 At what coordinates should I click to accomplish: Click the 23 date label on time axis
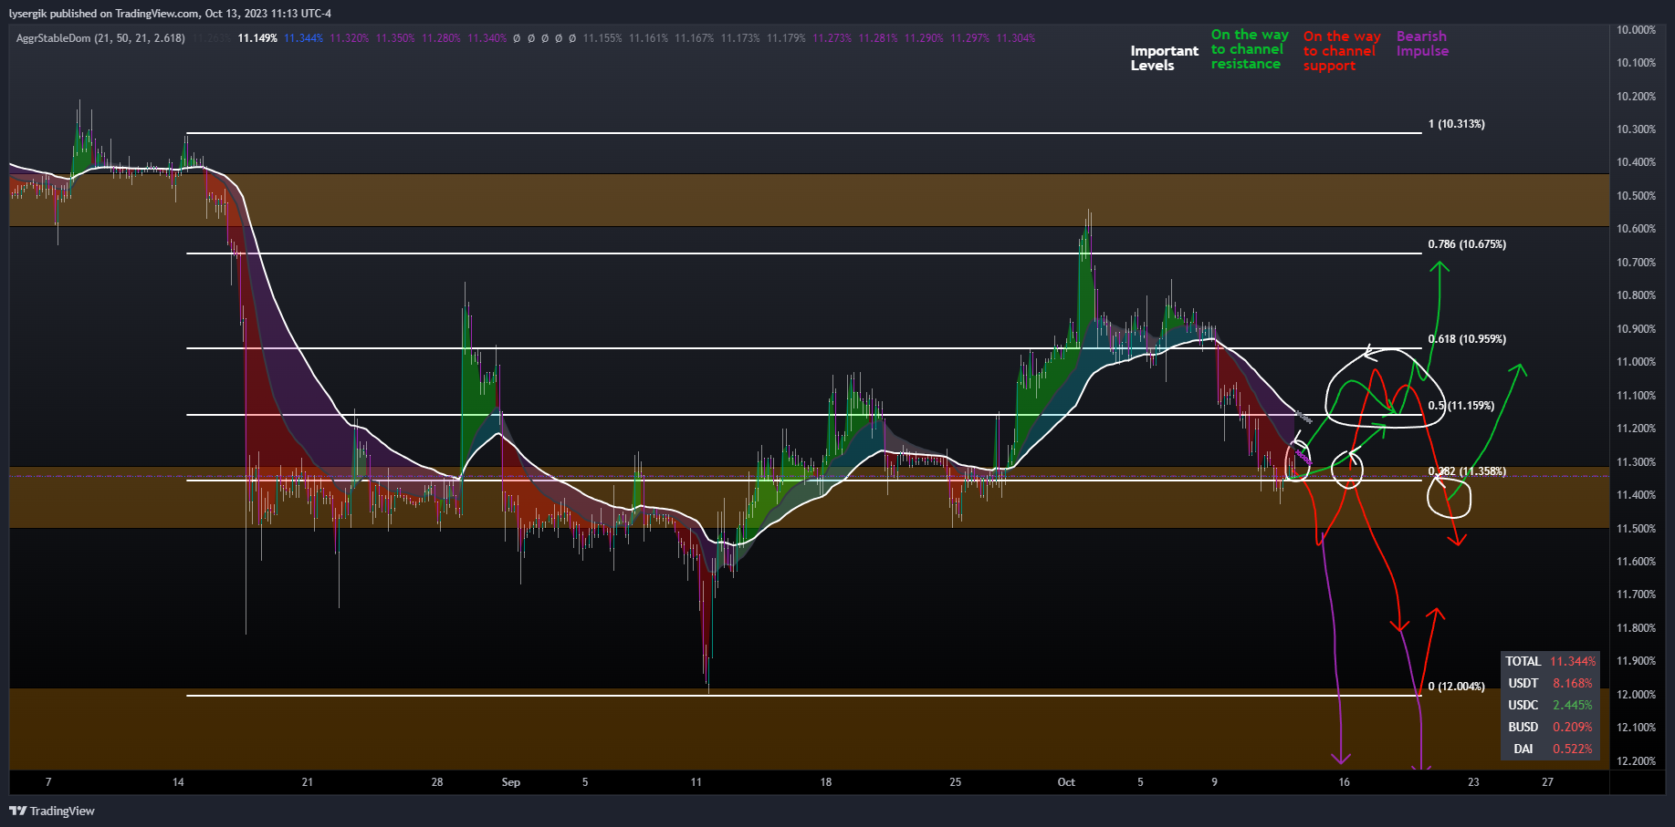1473,782
